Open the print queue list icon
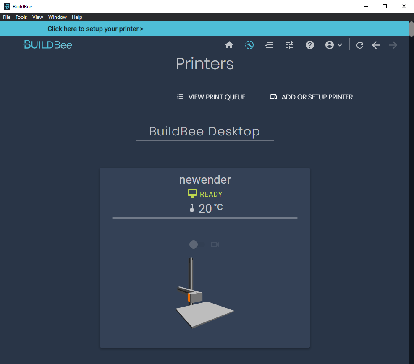This screenshot has width=414, height=364. (x=269, y=45)
